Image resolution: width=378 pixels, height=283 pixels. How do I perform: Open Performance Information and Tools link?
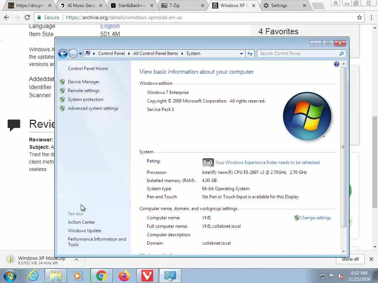pos(97,242)
